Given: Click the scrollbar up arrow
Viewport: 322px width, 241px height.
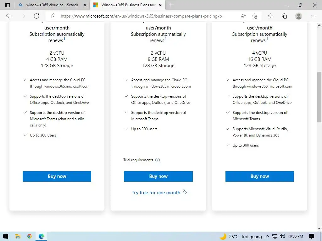Looking at the screenshot, I should pyautogui.click(x=319, y=25).
